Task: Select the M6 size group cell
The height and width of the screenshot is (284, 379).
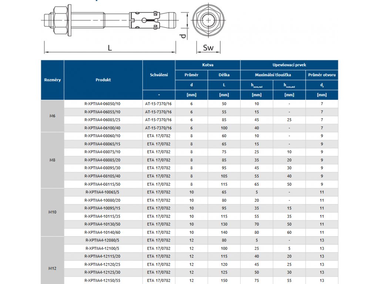Action: tap(52, 116)
